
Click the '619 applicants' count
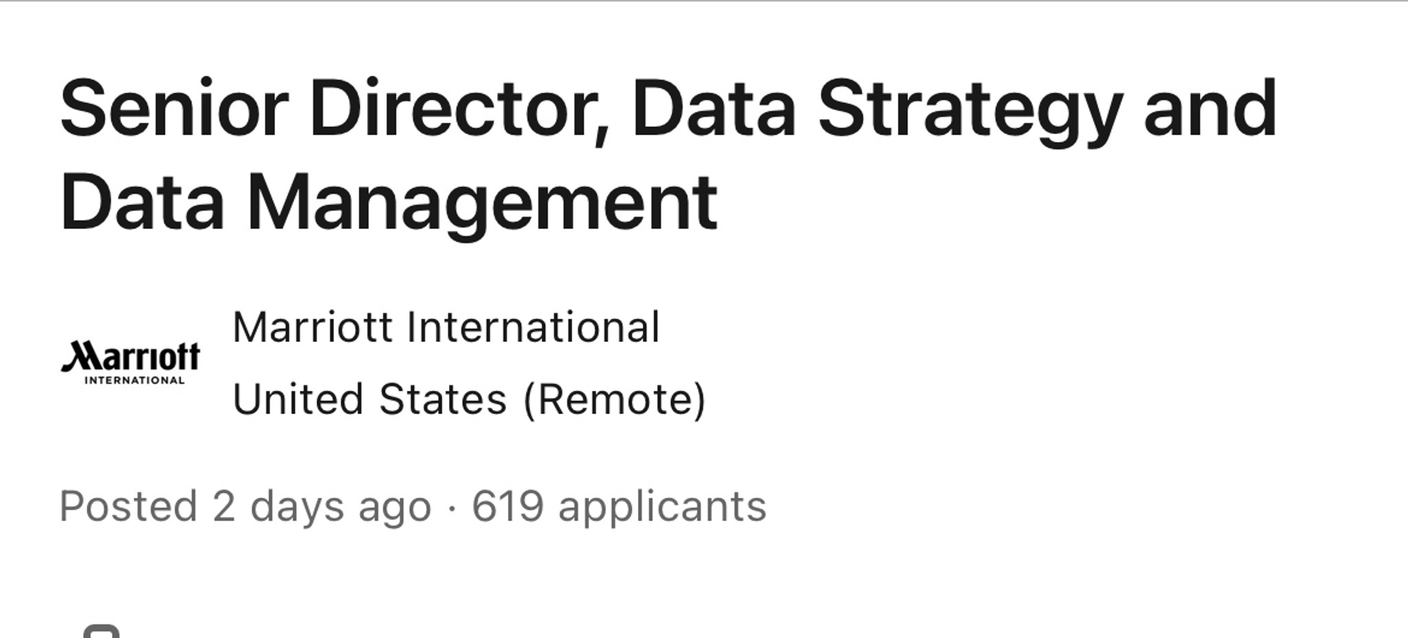pos(619,507)
